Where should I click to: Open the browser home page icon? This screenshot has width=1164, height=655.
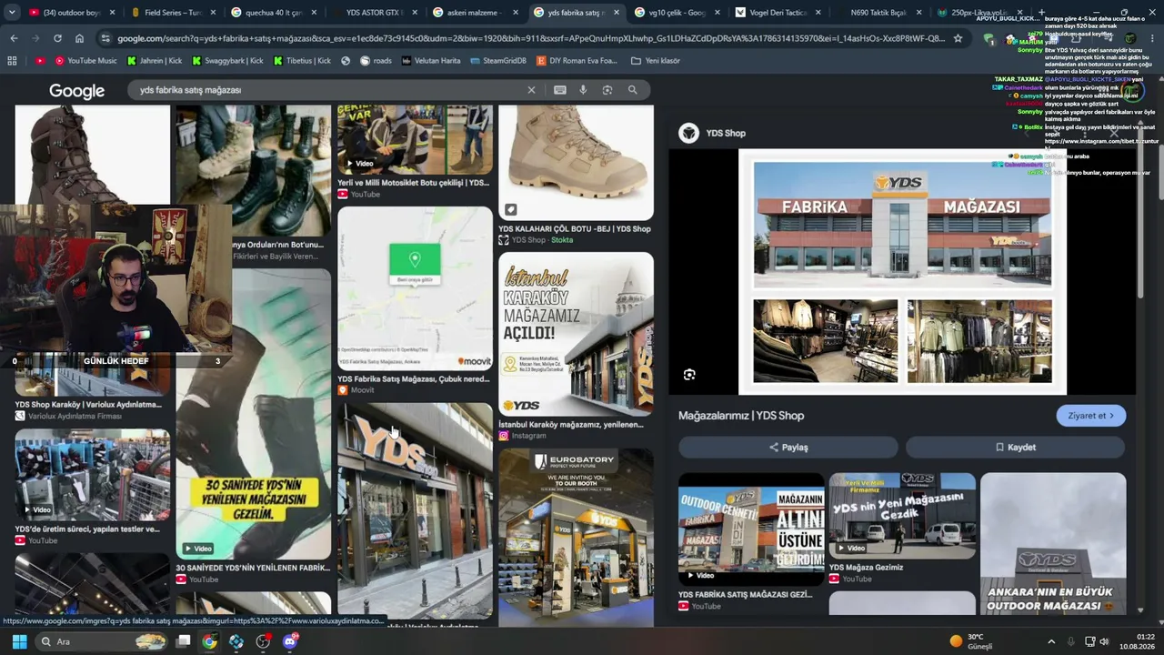[x=79, y=38]
